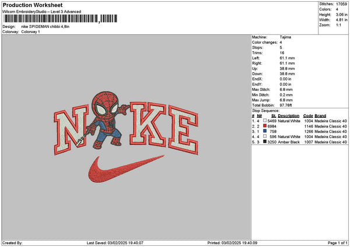The height and width of the screenshot is (247, 350).
Task: Click the Page 1 of 1 indicator
Action: coord(338,243)
